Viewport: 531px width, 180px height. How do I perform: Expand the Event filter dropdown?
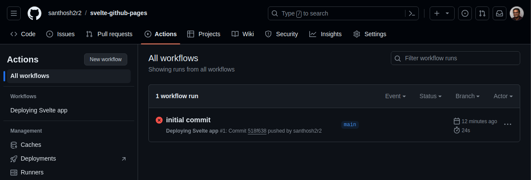pos(396,96)
